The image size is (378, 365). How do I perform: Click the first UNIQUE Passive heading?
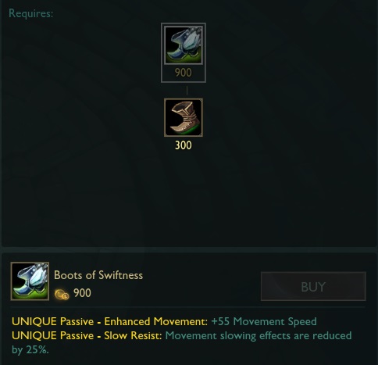pos(52,321)
